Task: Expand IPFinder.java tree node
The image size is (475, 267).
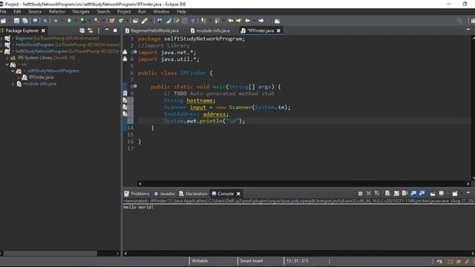Action: [x=19, y=77]
